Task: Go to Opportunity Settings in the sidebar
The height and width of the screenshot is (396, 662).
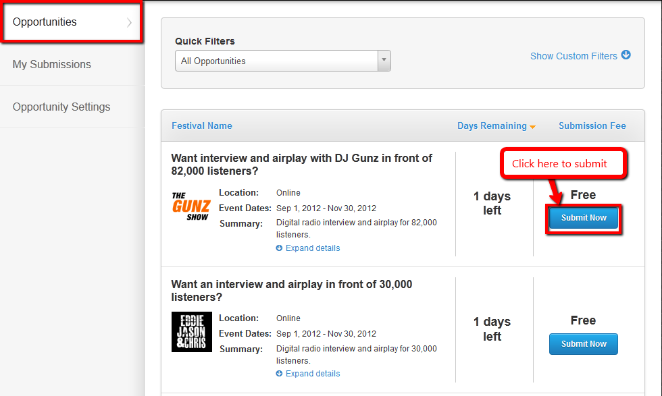Action: click(x=61, y=107)
